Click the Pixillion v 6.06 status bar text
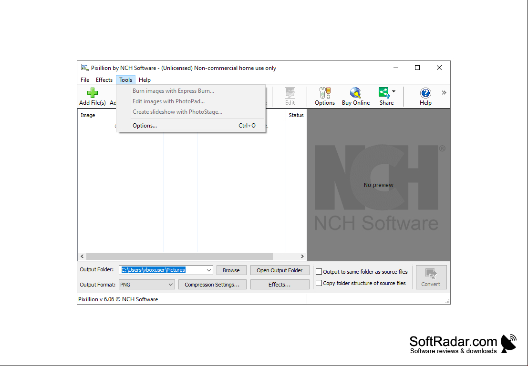The width and height of the screenshot is (528, 366). click(118, 299)
